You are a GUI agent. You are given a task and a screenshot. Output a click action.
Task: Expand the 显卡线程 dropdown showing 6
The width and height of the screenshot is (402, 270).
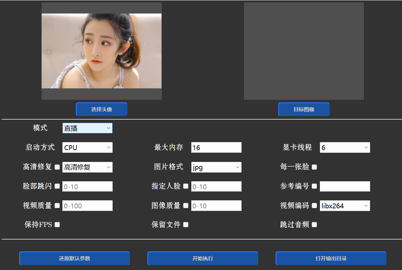[344, 147]
